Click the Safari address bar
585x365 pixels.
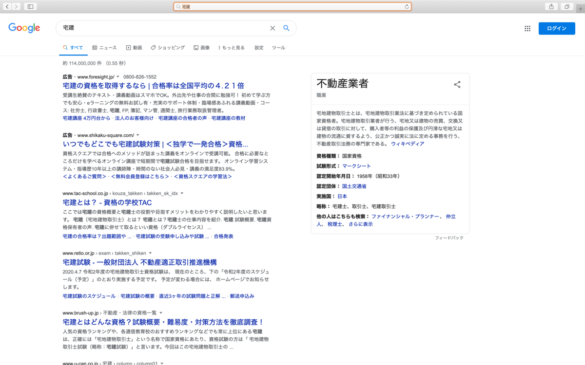[292, 7]
